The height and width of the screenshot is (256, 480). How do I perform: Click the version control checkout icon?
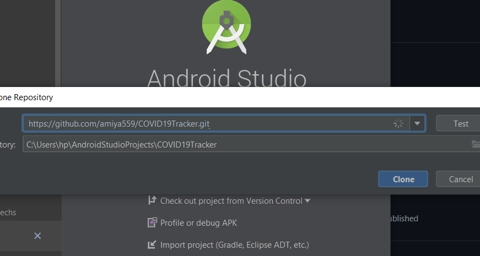(152, 200)
